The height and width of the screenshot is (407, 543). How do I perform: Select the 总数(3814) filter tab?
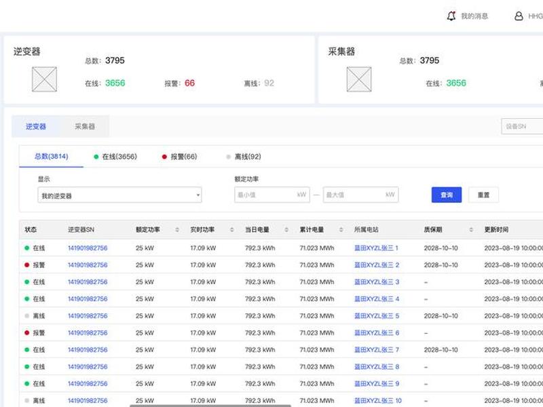(x=52, y=157)
